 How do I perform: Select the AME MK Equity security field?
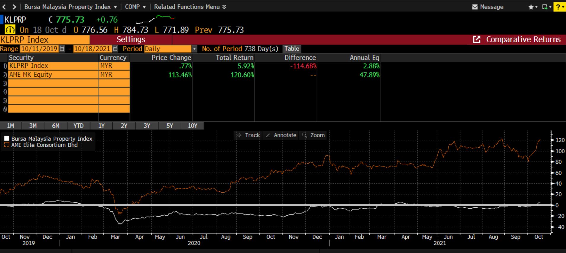coord(53,75)
